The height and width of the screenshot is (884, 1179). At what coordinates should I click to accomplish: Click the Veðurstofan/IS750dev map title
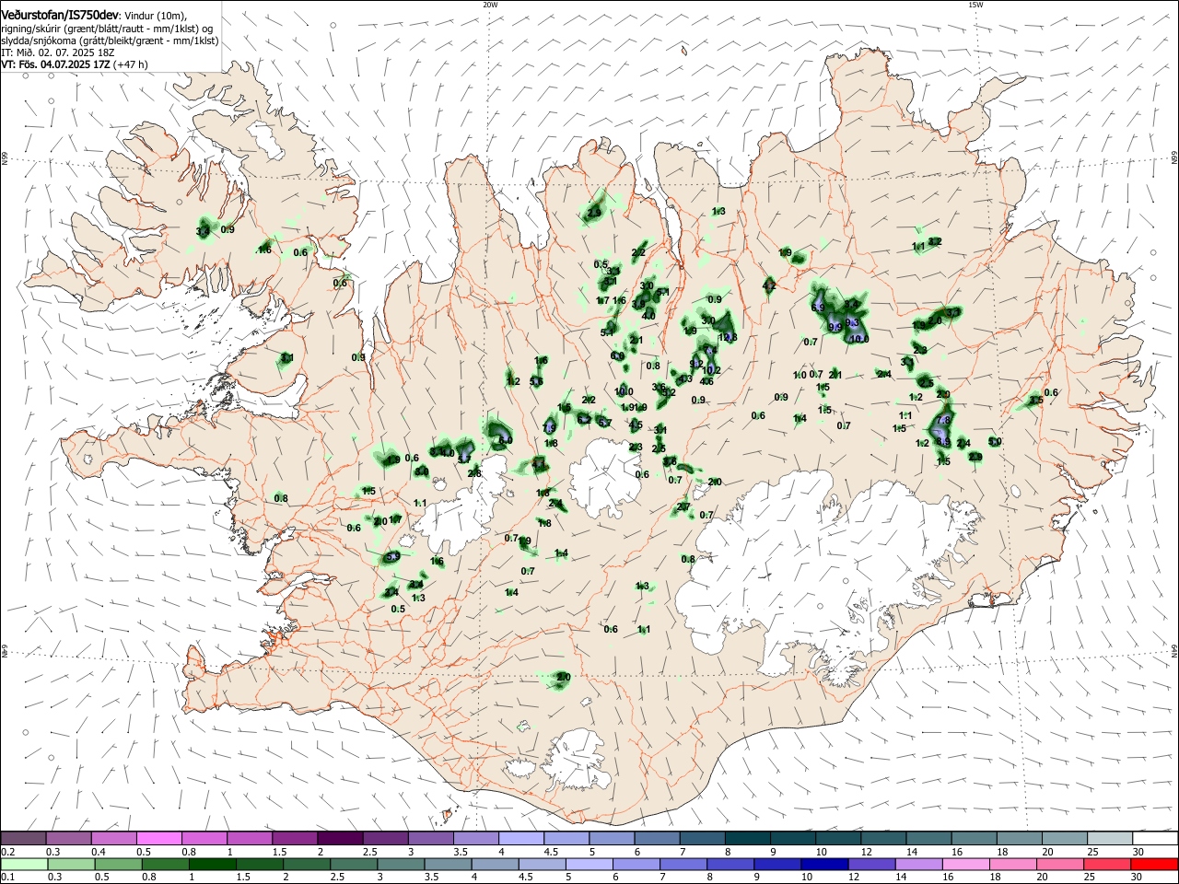pos(59,16)
